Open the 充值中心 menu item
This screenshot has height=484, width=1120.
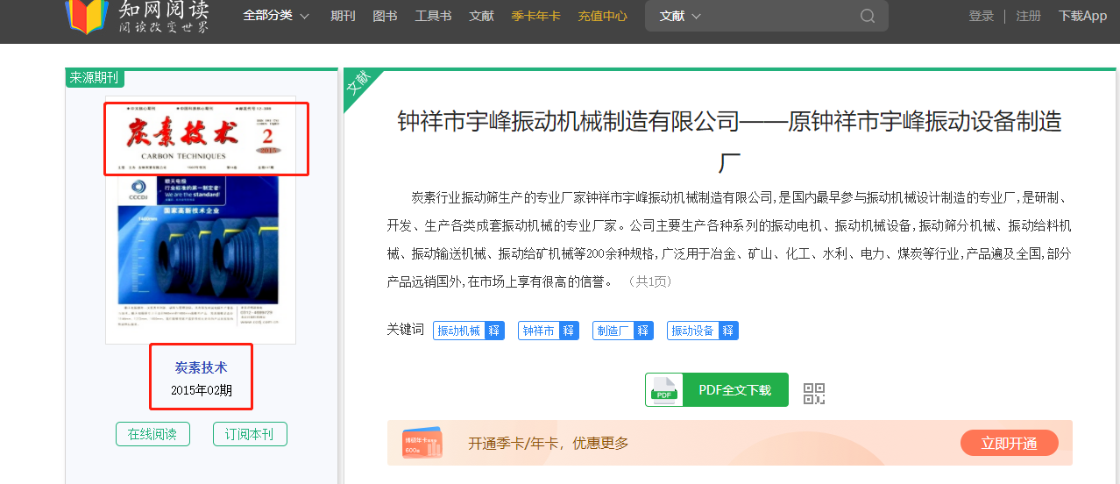tap(602, 16)
